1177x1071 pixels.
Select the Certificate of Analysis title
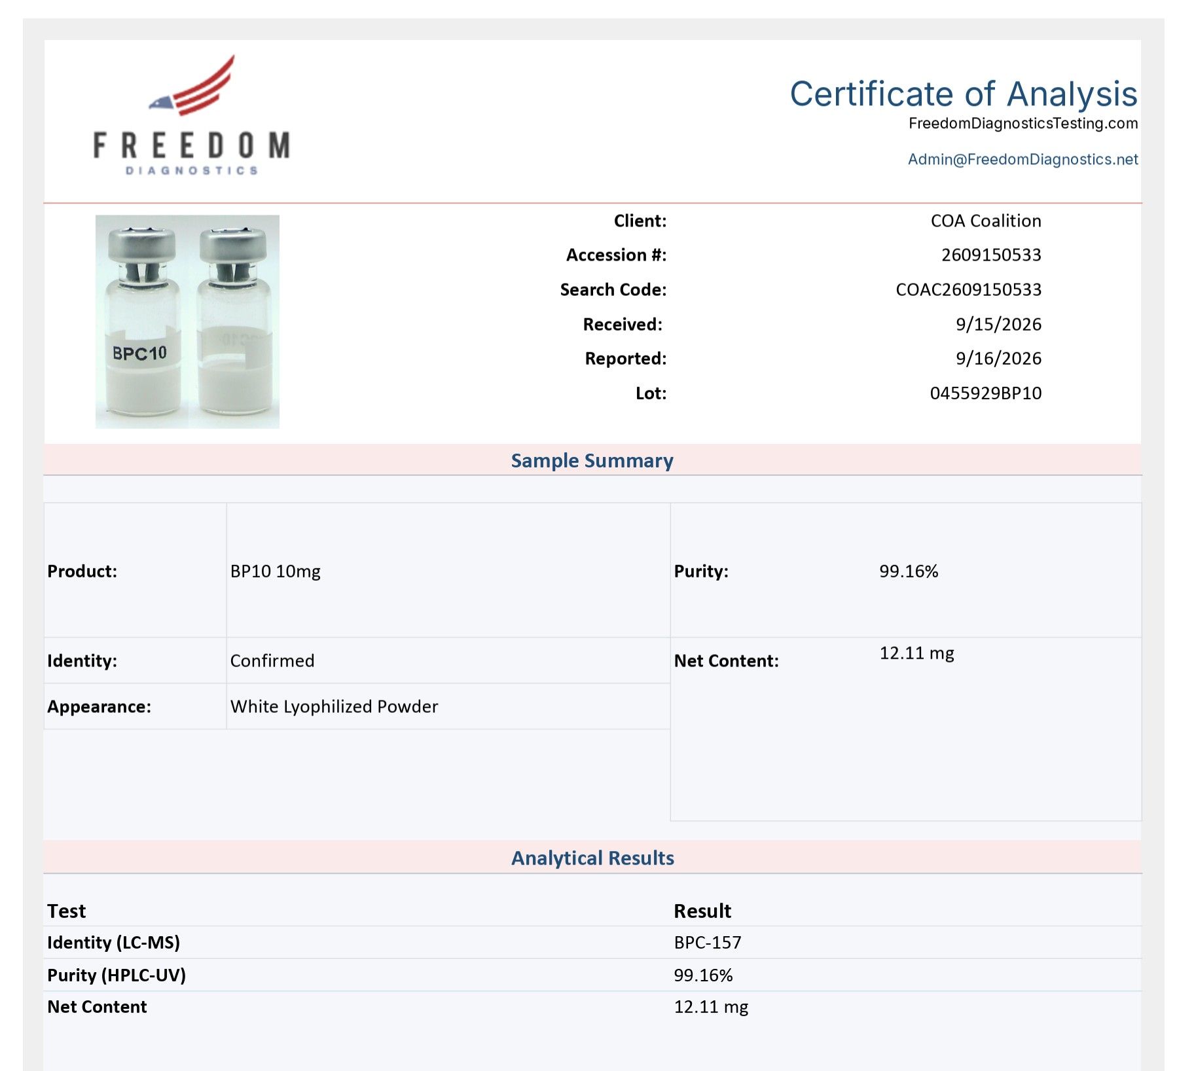pyautogui.click(x=964, y=94)
